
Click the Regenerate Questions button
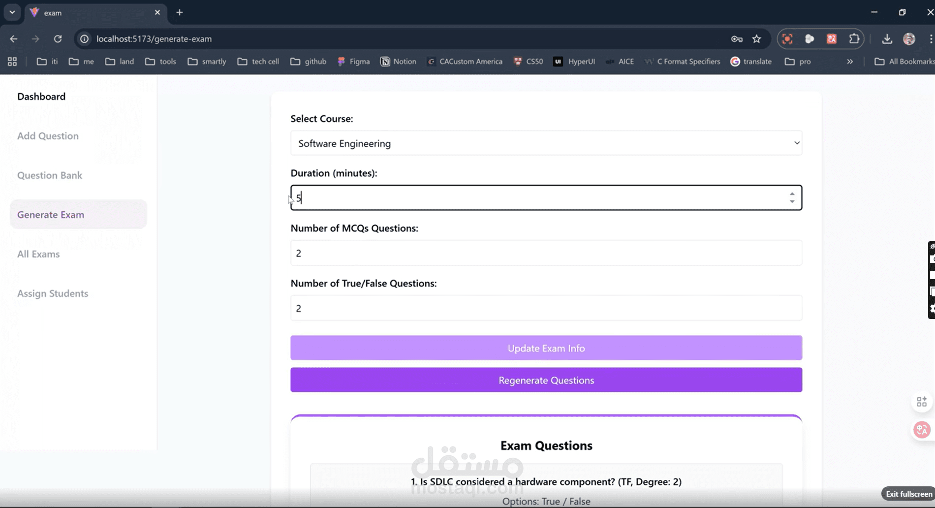(546, 380)
